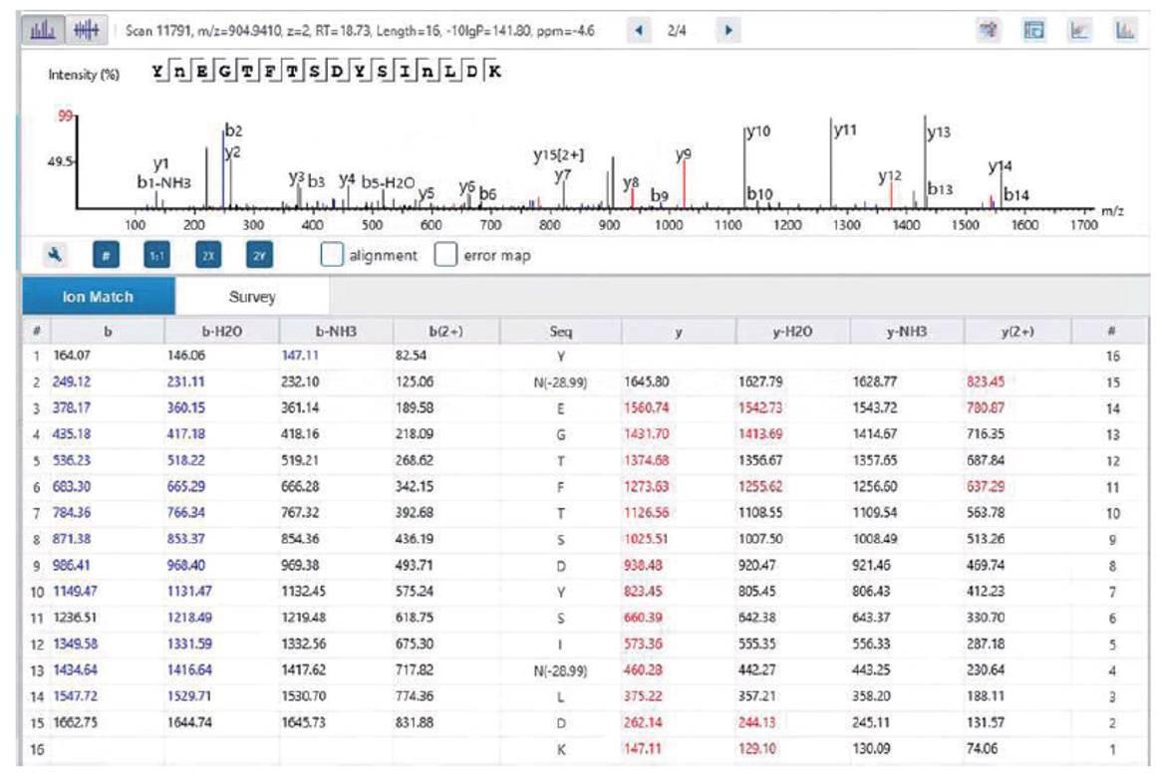Toggle the # peak label button
Screen dimensions: 1162x779
[106, 255]
